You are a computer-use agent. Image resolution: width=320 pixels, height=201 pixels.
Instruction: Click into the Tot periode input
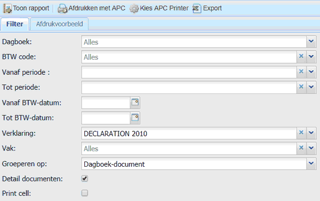tap(189, 87)
